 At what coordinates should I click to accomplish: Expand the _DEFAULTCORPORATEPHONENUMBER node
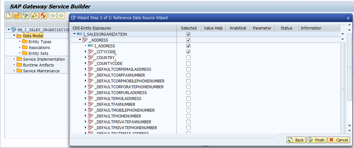click(86, 87)
